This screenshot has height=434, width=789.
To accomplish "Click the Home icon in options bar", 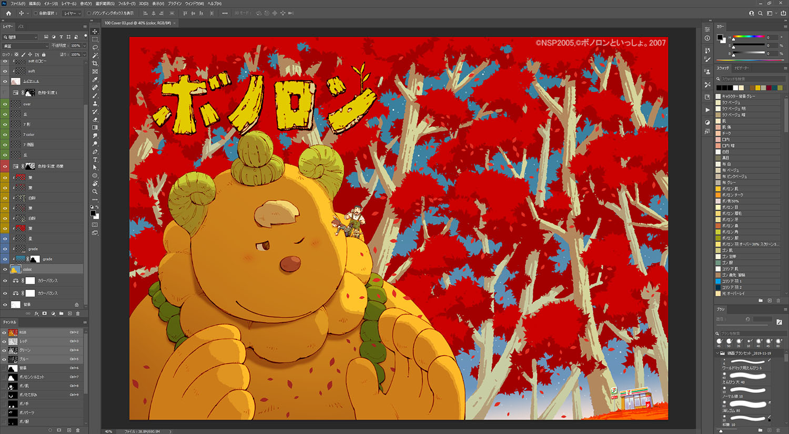I will pos(8,13).
